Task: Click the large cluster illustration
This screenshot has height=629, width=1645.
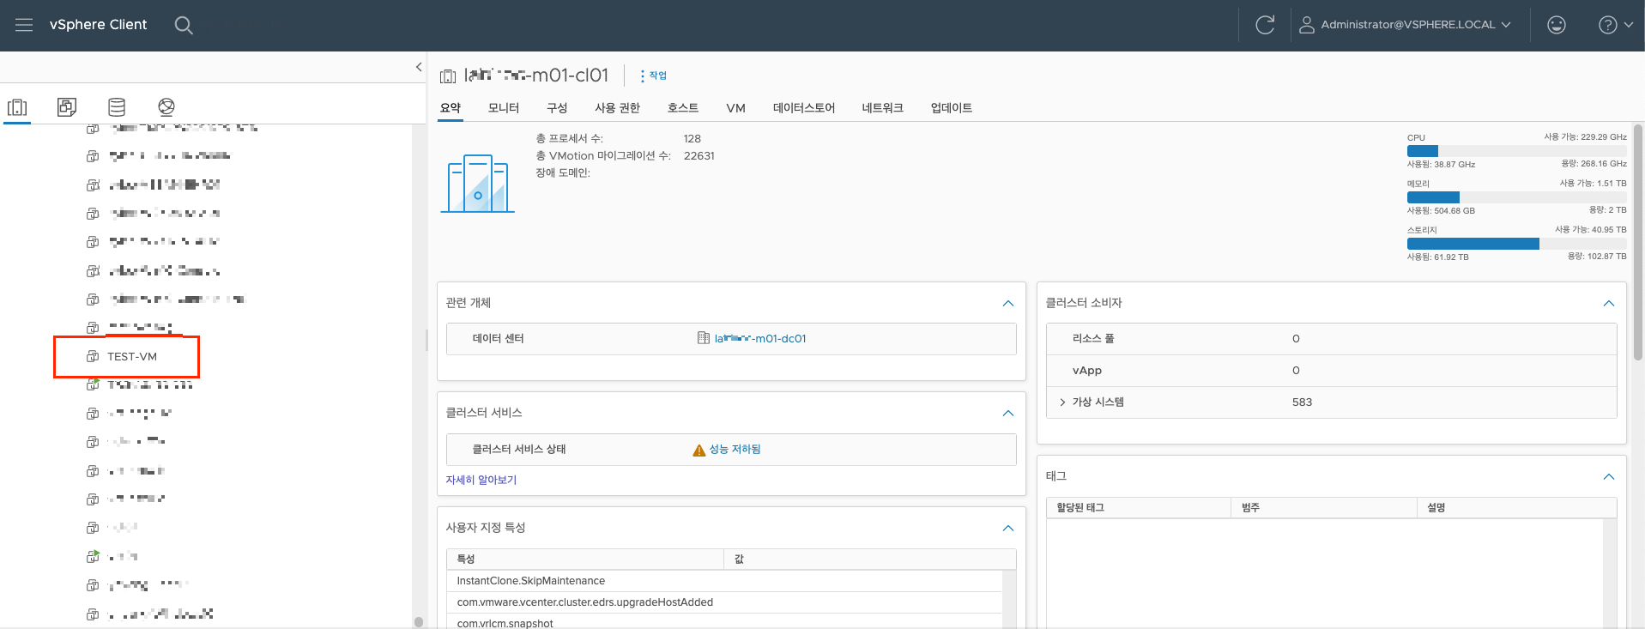Action: [x=477, y=183]
